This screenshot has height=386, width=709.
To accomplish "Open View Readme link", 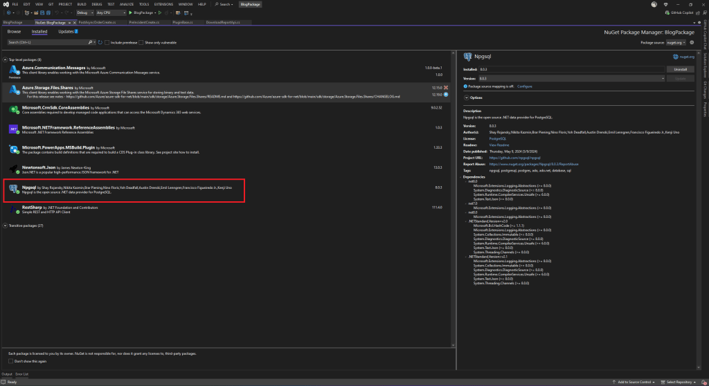I will 499,145.
